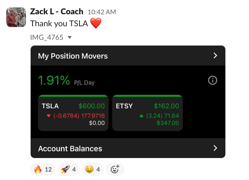Click Zack L's profile avatar
Viewport: 249px width, 180px height.
click(x=16, y=17)
